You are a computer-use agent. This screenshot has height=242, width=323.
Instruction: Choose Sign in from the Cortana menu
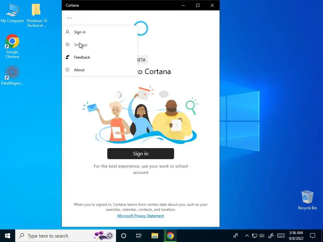coord(100,32)
